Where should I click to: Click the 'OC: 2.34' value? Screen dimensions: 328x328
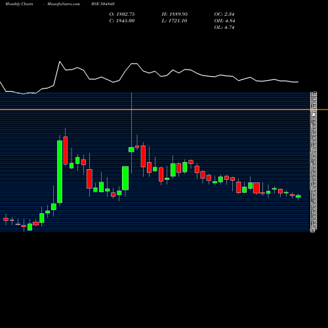tap(224, 14)
